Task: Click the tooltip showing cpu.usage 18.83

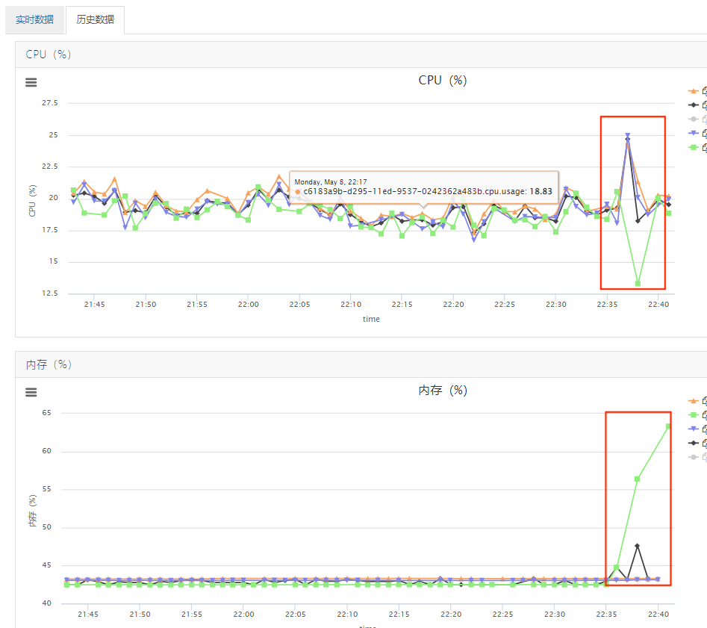Action: 424,187
